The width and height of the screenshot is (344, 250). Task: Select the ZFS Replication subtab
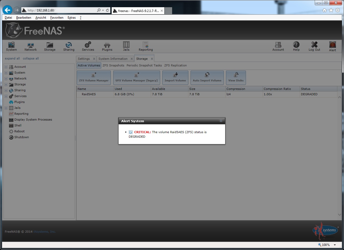click(175, 65)
